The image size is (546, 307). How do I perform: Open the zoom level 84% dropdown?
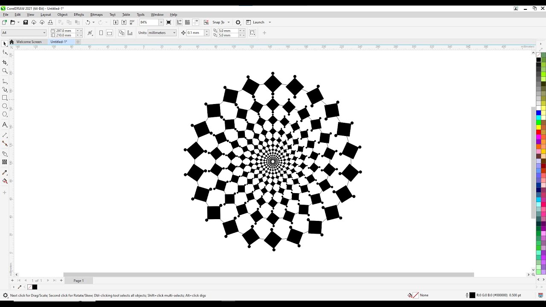[x=161, y=22]
